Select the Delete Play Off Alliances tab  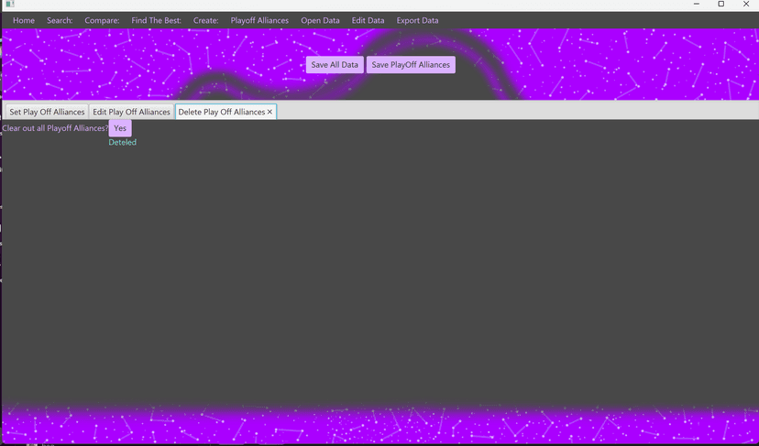point(221,112)
